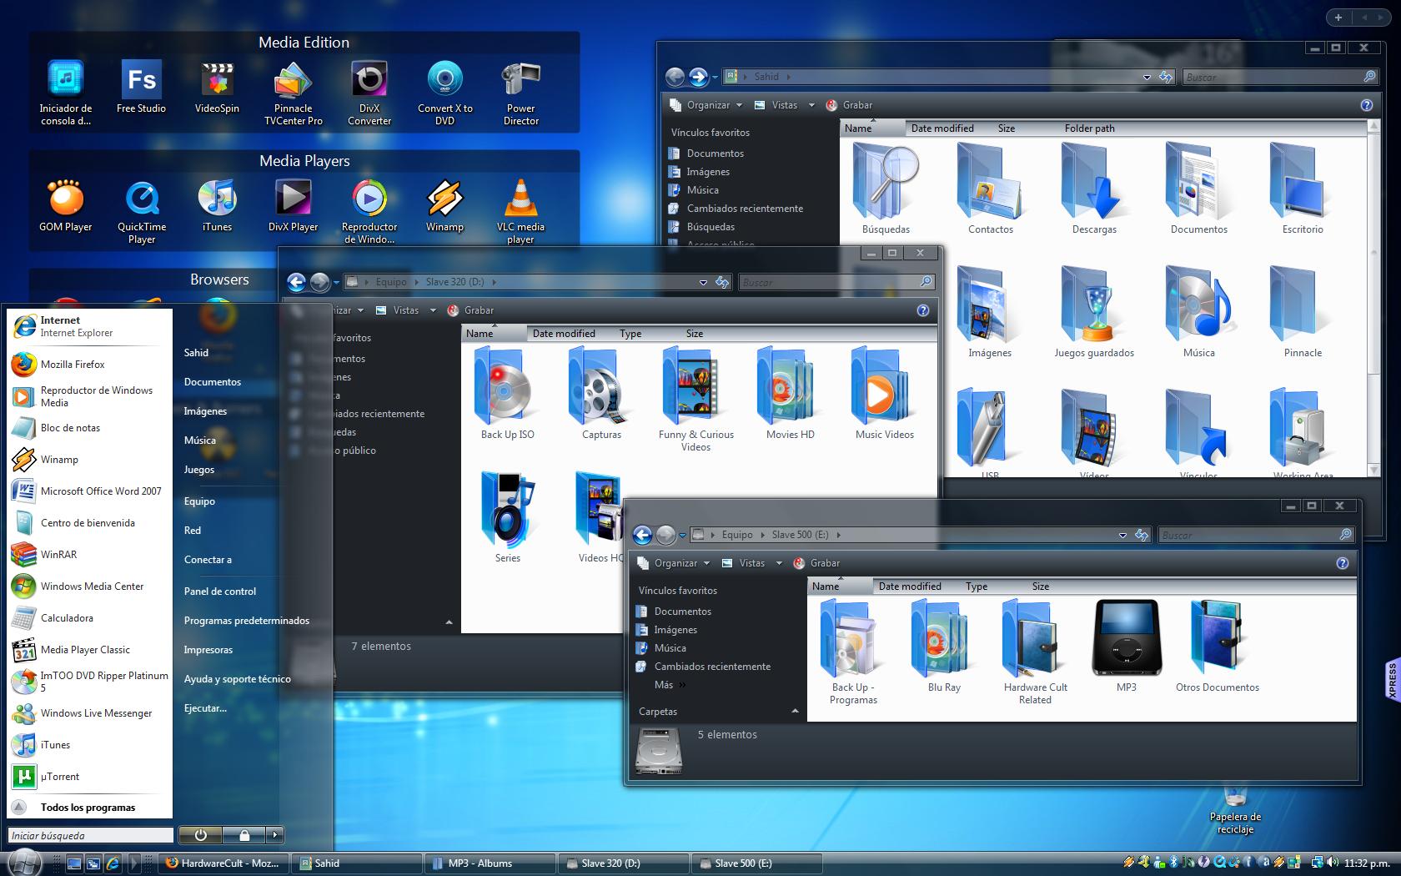The width and height of the screenshot is (1401, 876).
Task: Select Panel de control in Start menu
Action: [220, 592]
